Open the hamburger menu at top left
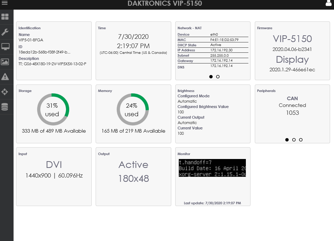Screen dimensions: 334x241 click(5, 5)
